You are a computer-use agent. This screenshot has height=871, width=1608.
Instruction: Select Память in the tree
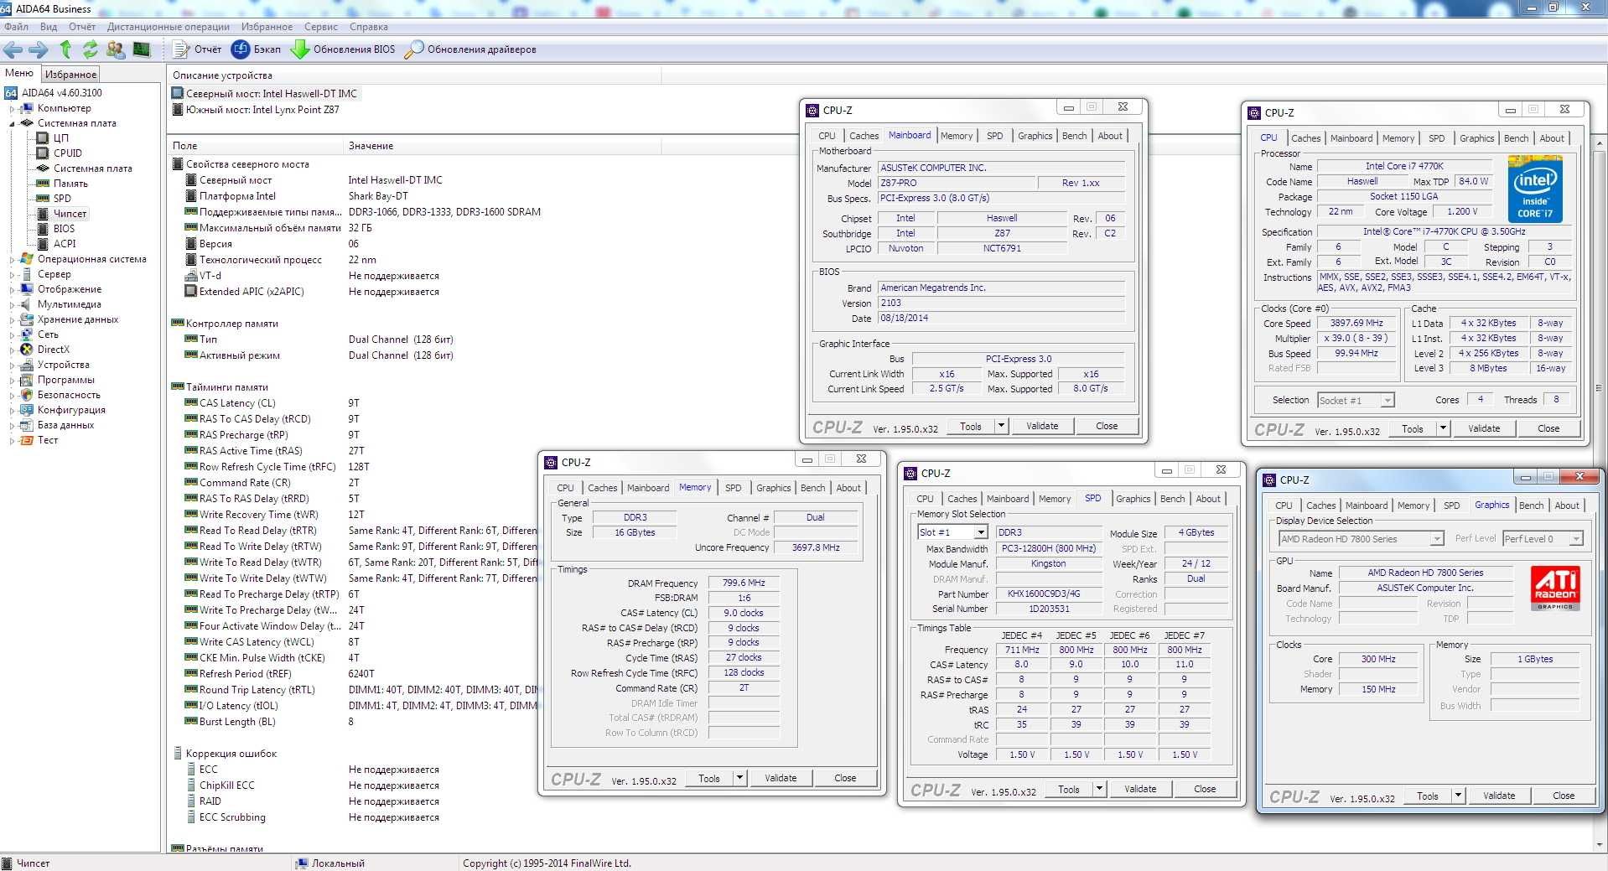click(x=70, y=184)
